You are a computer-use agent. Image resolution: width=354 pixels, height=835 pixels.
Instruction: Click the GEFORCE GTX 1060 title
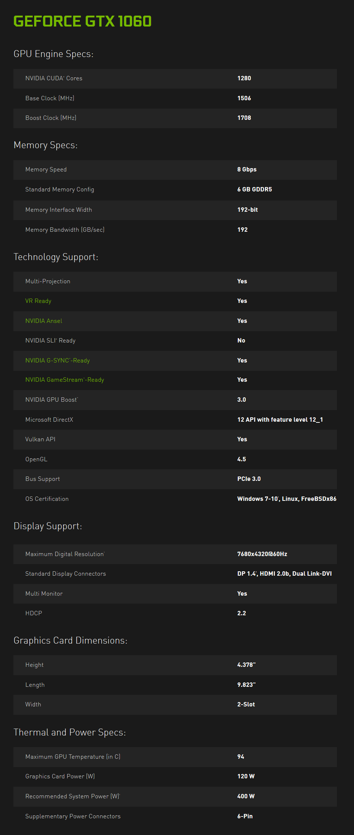coord(82,21)
